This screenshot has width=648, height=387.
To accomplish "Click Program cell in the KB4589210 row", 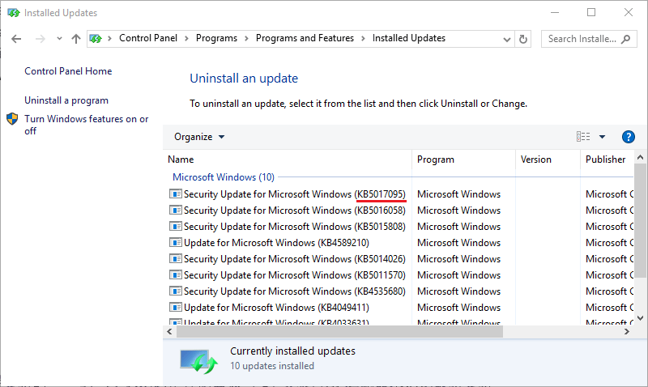I will [458, 242].
